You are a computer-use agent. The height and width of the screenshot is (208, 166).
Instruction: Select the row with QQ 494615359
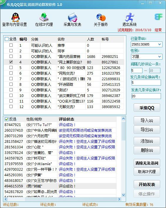[60, 186]
